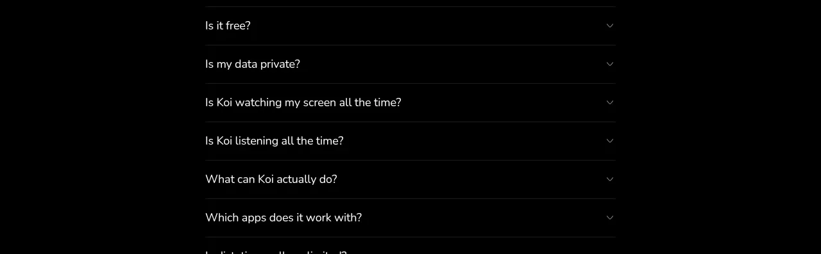Open the accordion row about Koi's capabilities

[x=410, y=179]
